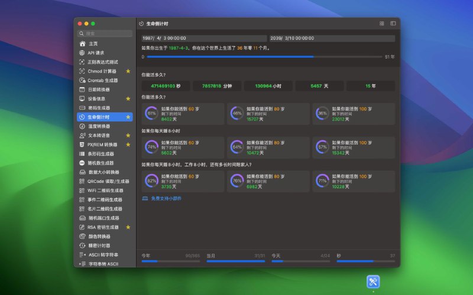Open the 正则表达式测试 tool icon
Screen dimensions: 473x295
coord(82,62)
